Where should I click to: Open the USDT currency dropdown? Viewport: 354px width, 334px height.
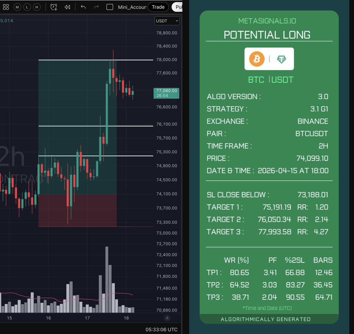coord(167,21)
